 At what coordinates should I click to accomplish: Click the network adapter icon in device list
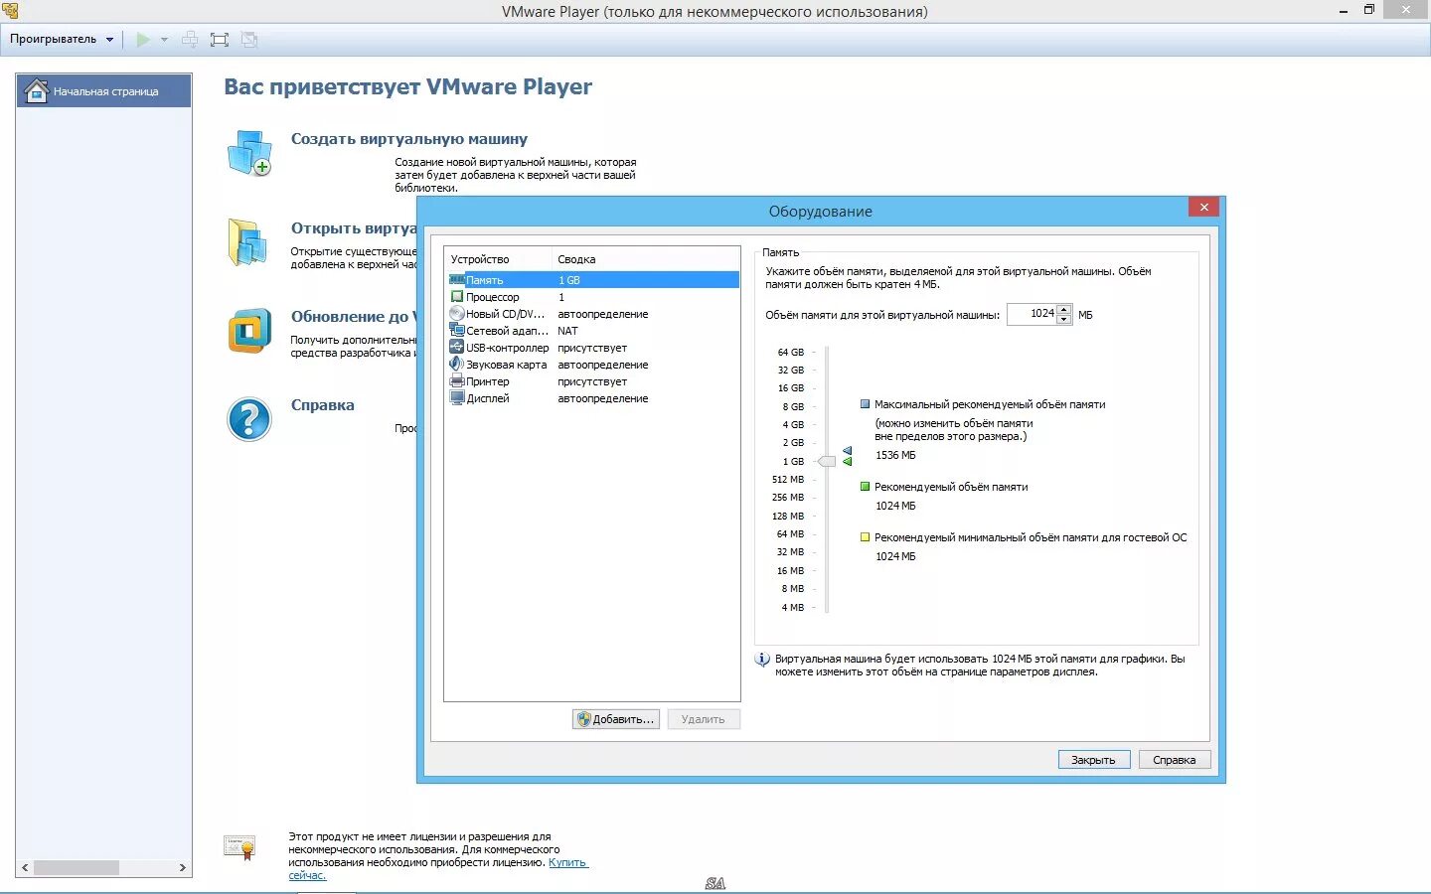pyautogui.click(x=457, y=331)
